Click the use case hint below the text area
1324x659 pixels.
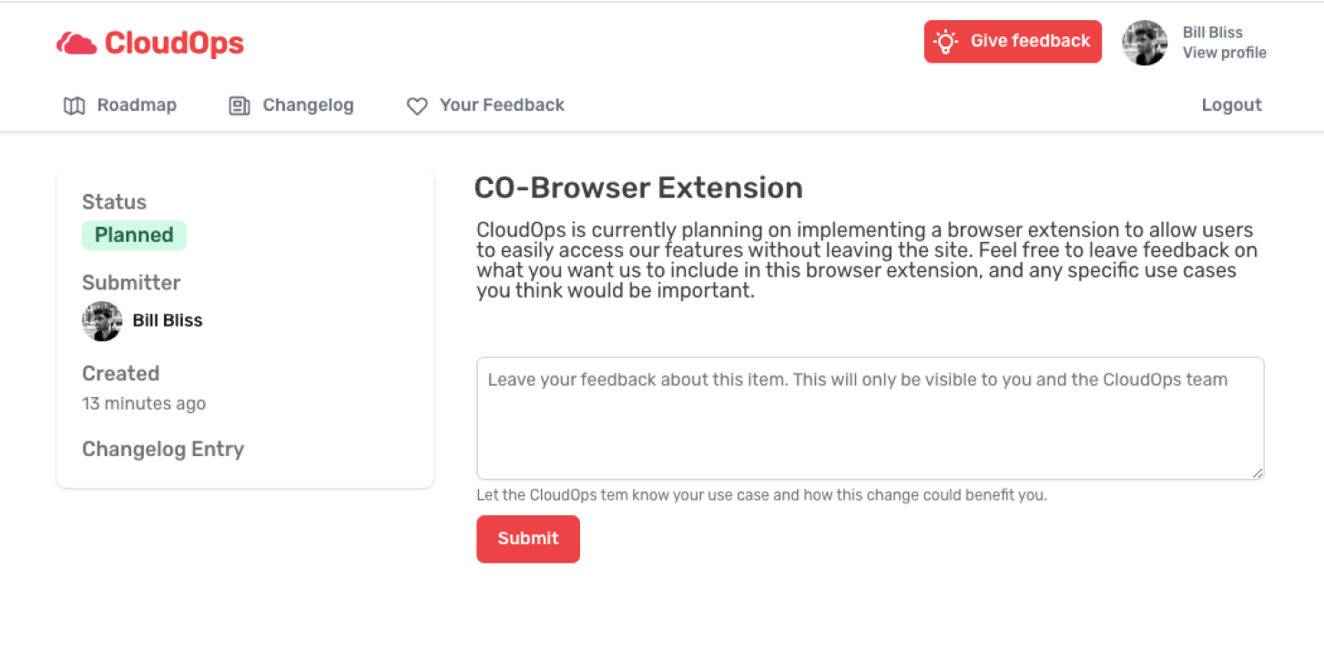[x=761, y=496]
